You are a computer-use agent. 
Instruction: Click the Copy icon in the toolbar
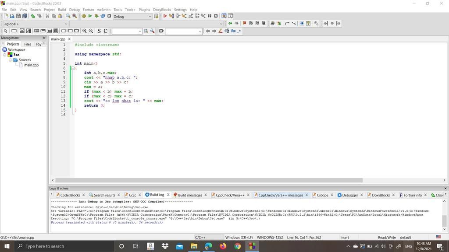[x=53, y=16]
